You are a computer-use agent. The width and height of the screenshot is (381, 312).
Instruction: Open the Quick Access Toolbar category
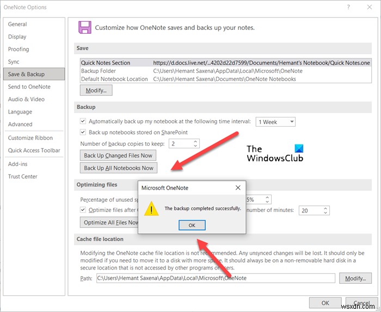pos(34,151)
